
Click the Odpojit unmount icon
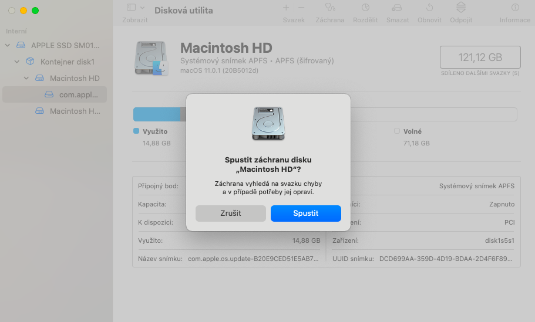461,7
